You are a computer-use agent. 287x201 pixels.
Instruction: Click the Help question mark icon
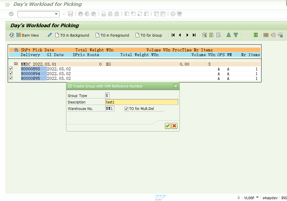click(172, 14)
